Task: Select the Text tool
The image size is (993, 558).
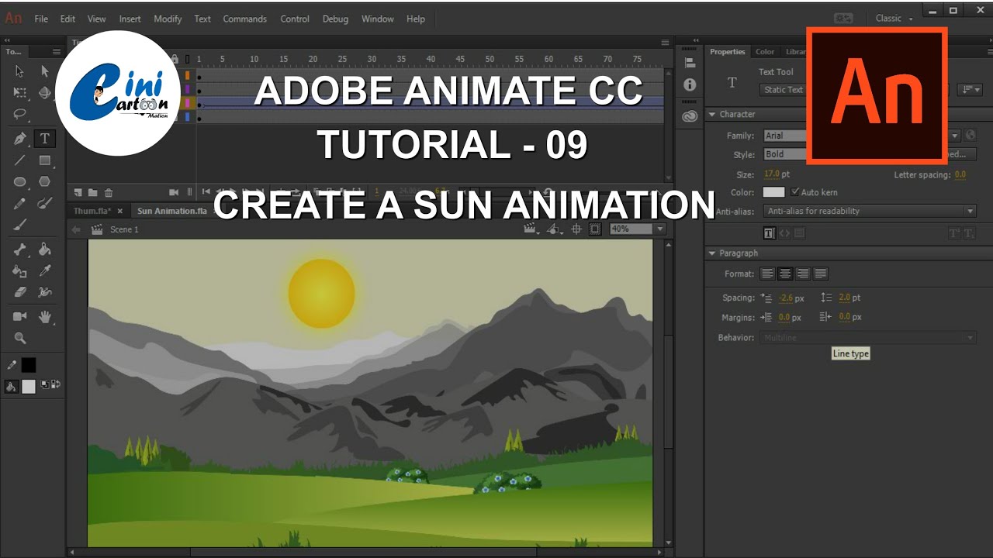Action: click(45, 139)
